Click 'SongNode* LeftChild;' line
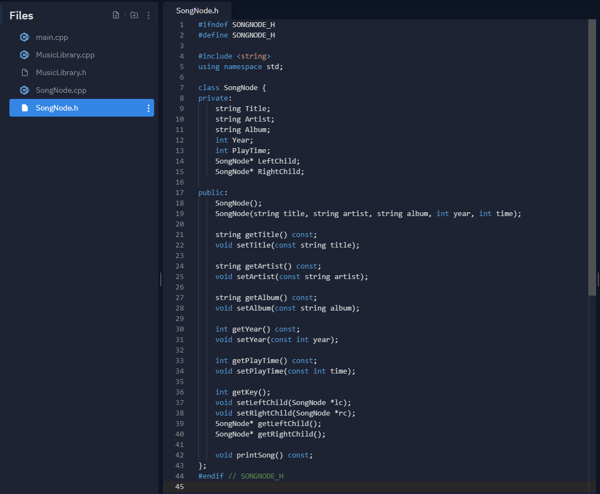The width and height of the screenshot is (600, 494). (257, 161)
